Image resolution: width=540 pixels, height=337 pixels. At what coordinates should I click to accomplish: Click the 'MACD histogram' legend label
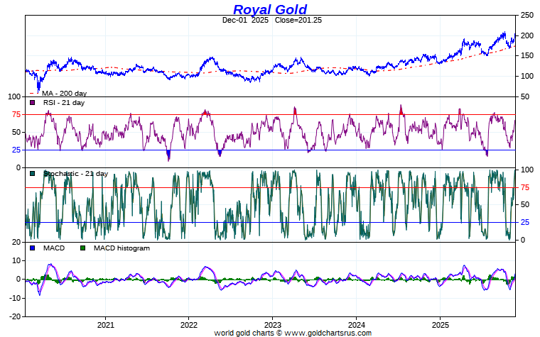[x=121, y=248]
